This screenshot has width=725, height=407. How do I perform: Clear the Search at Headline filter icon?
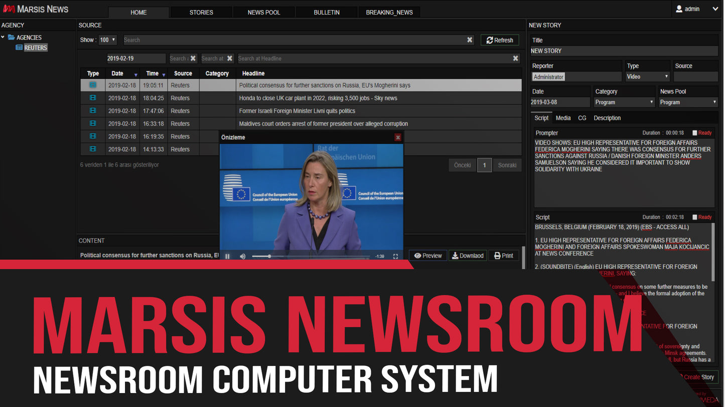(x=515, y=58)
